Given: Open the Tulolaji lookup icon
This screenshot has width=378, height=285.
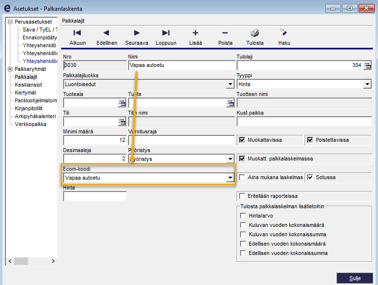Looking at the screenshot, I should point(368,65).
